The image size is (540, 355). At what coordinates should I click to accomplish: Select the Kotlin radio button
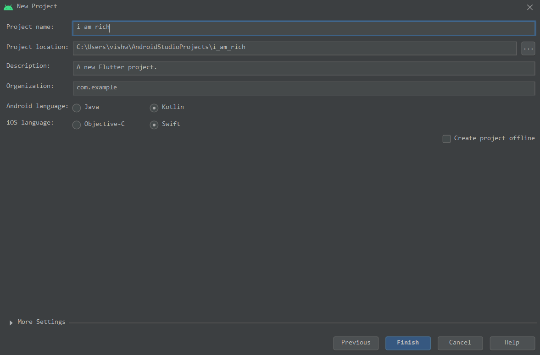pos(154,108)
